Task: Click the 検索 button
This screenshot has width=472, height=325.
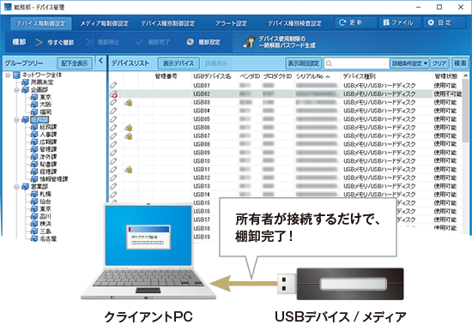Action: [460, 63]
